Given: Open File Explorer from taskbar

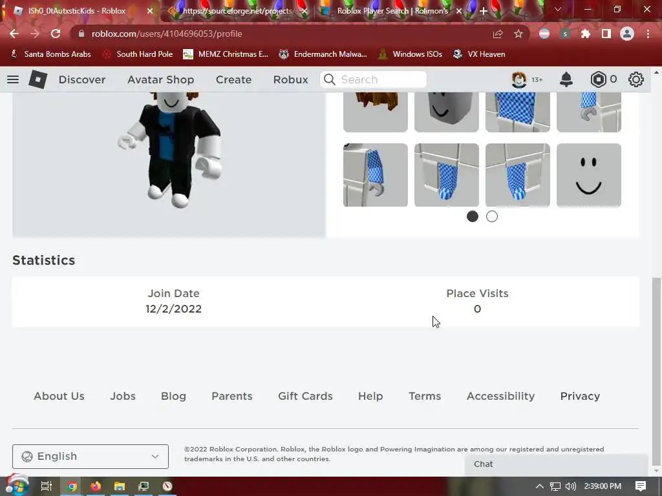Looking at the screenshot, I should pos(120,486).
